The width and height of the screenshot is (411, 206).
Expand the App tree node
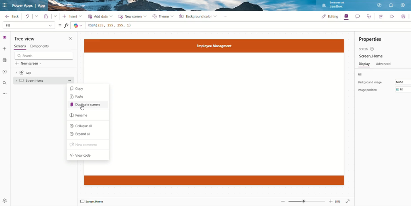tap(16, 73)
